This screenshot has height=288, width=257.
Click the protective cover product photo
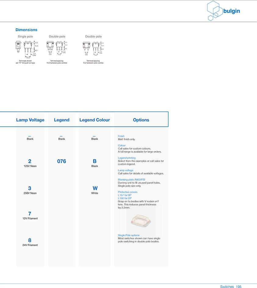(x=140, y=221)
